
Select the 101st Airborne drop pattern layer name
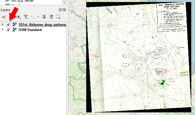[43, 25]
